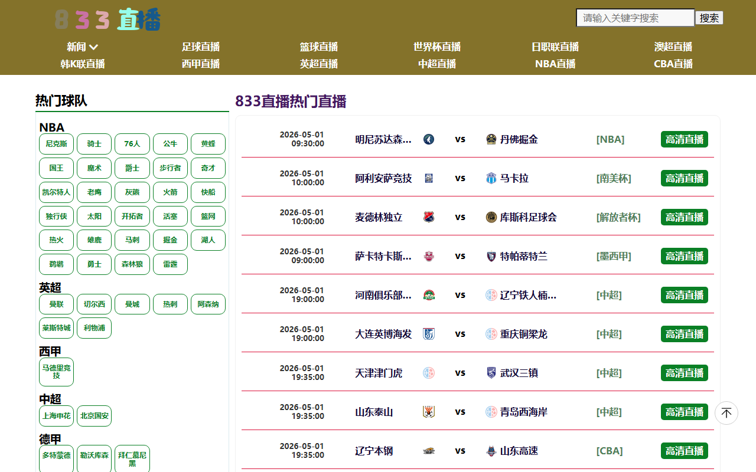
Task: Watch 高清直播 for 天津津门虎 match
Action: 685,373
